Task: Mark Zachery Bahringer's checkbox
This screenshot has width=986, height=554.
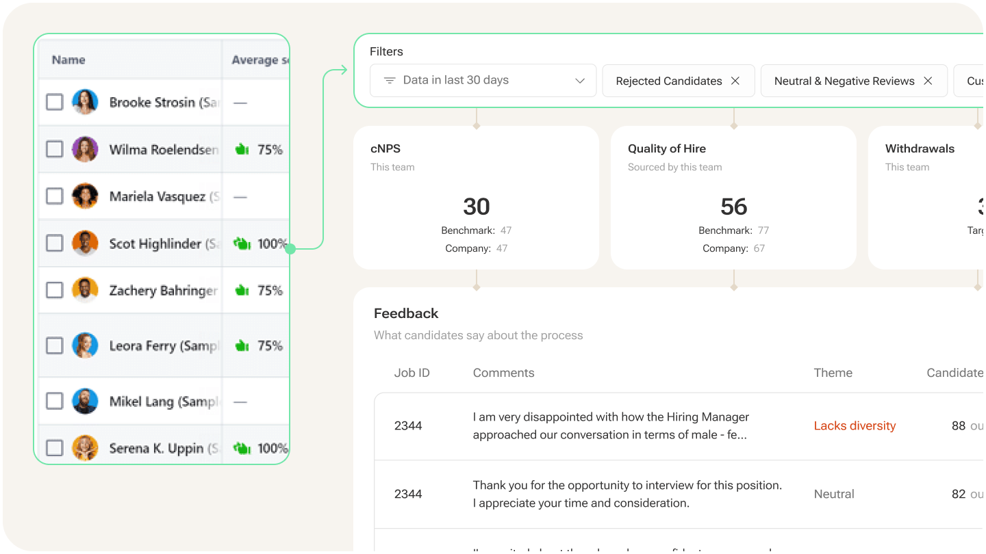Action: tap(55, 290)
